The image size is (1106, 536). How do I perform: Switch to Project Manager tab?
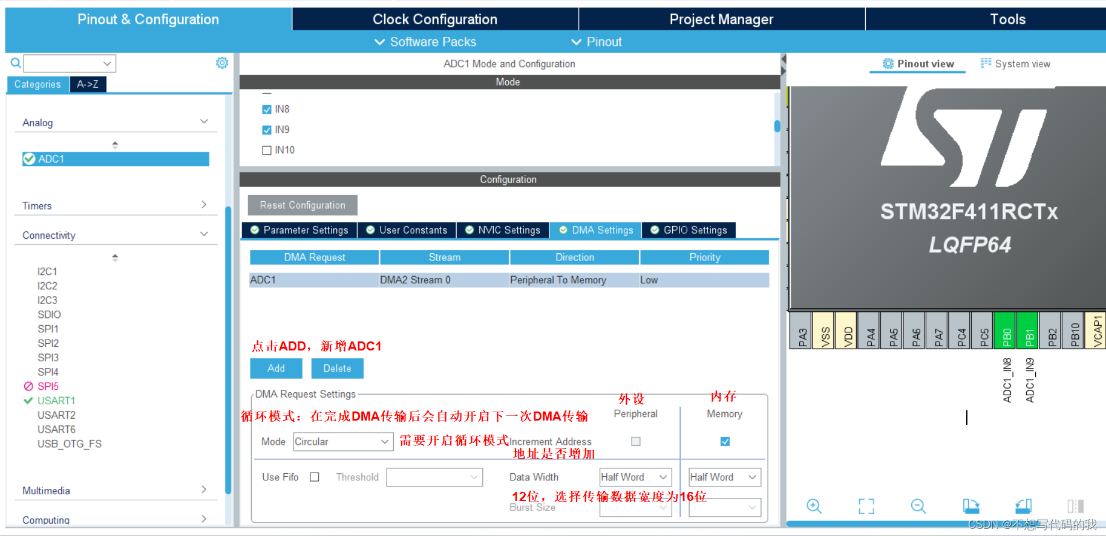(x=721, y=19)
